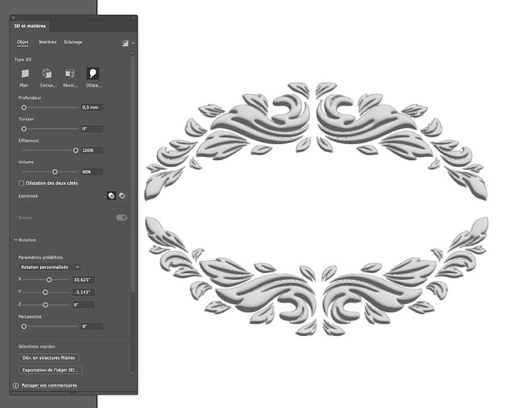Screen dimensions: 509x408
Task: Click the Perspective 0° field
Action: [x=92, y=326]
